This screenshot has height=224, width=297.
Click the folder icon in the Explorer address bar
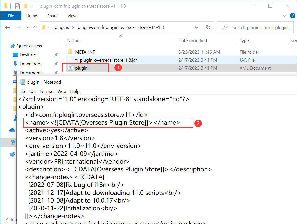tap(43, 27)
